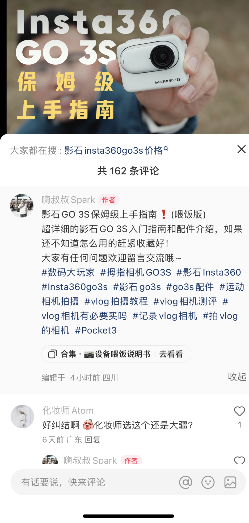
Task: Open the emoji picker smiley icon
Action: pos(208,482)
